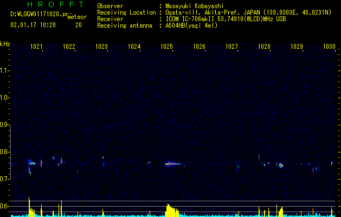
Task: Click the grey range bar on frequency axis
Action: tap(11, 152)
